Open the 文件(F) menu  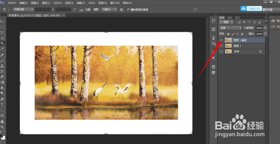[12, 3]
